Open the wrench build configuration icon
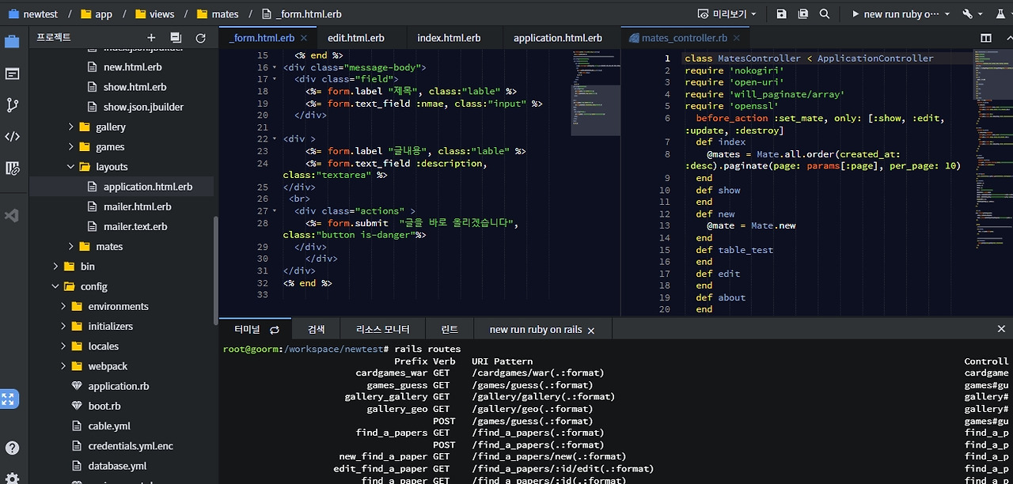Screen dimensions: 1013x484 (x=966, y=13)
